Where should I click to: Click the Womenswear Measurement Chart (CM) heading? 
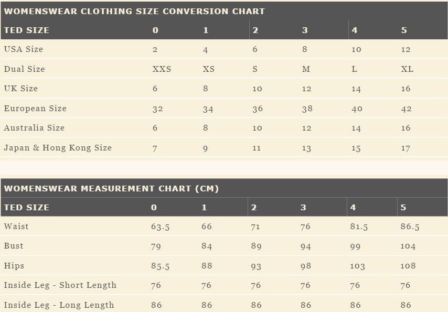tap(111, 189)
